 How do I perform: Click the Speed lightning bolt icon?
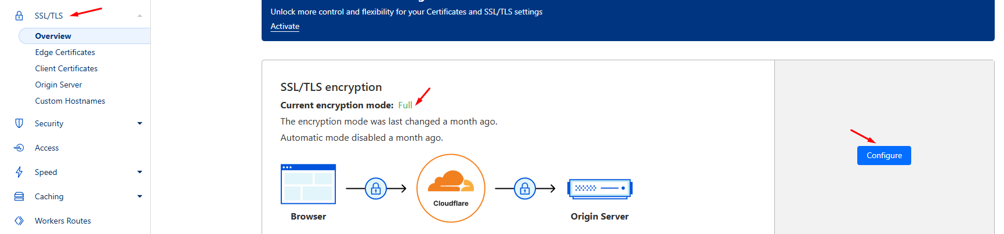(x=19, y=172)
